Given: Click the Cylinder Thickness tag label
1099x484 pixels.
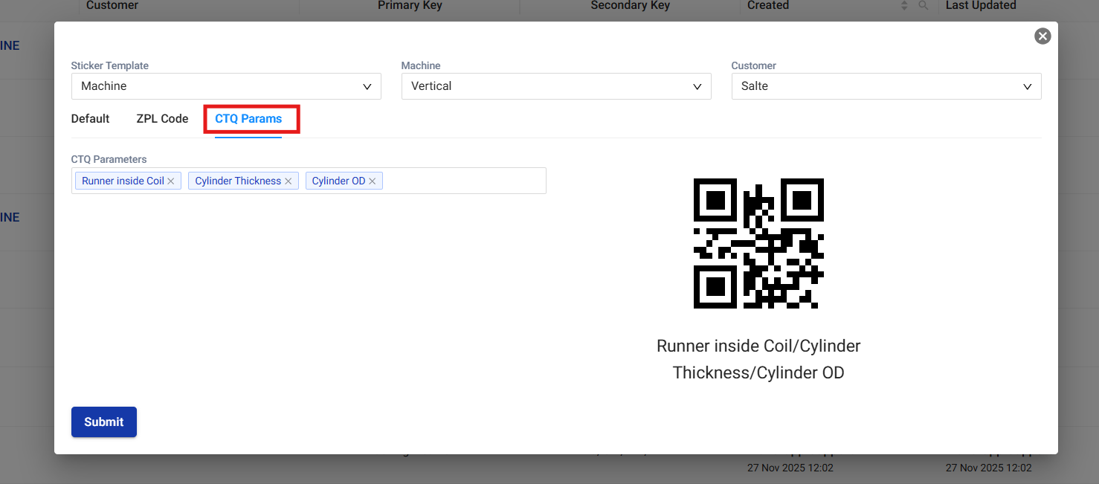Looking at the screenshot, I should [238, 181].
